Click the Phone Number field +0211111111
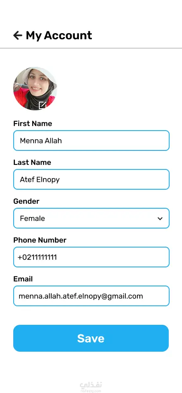This screenshot has height=393, width=182. [91, 257]
